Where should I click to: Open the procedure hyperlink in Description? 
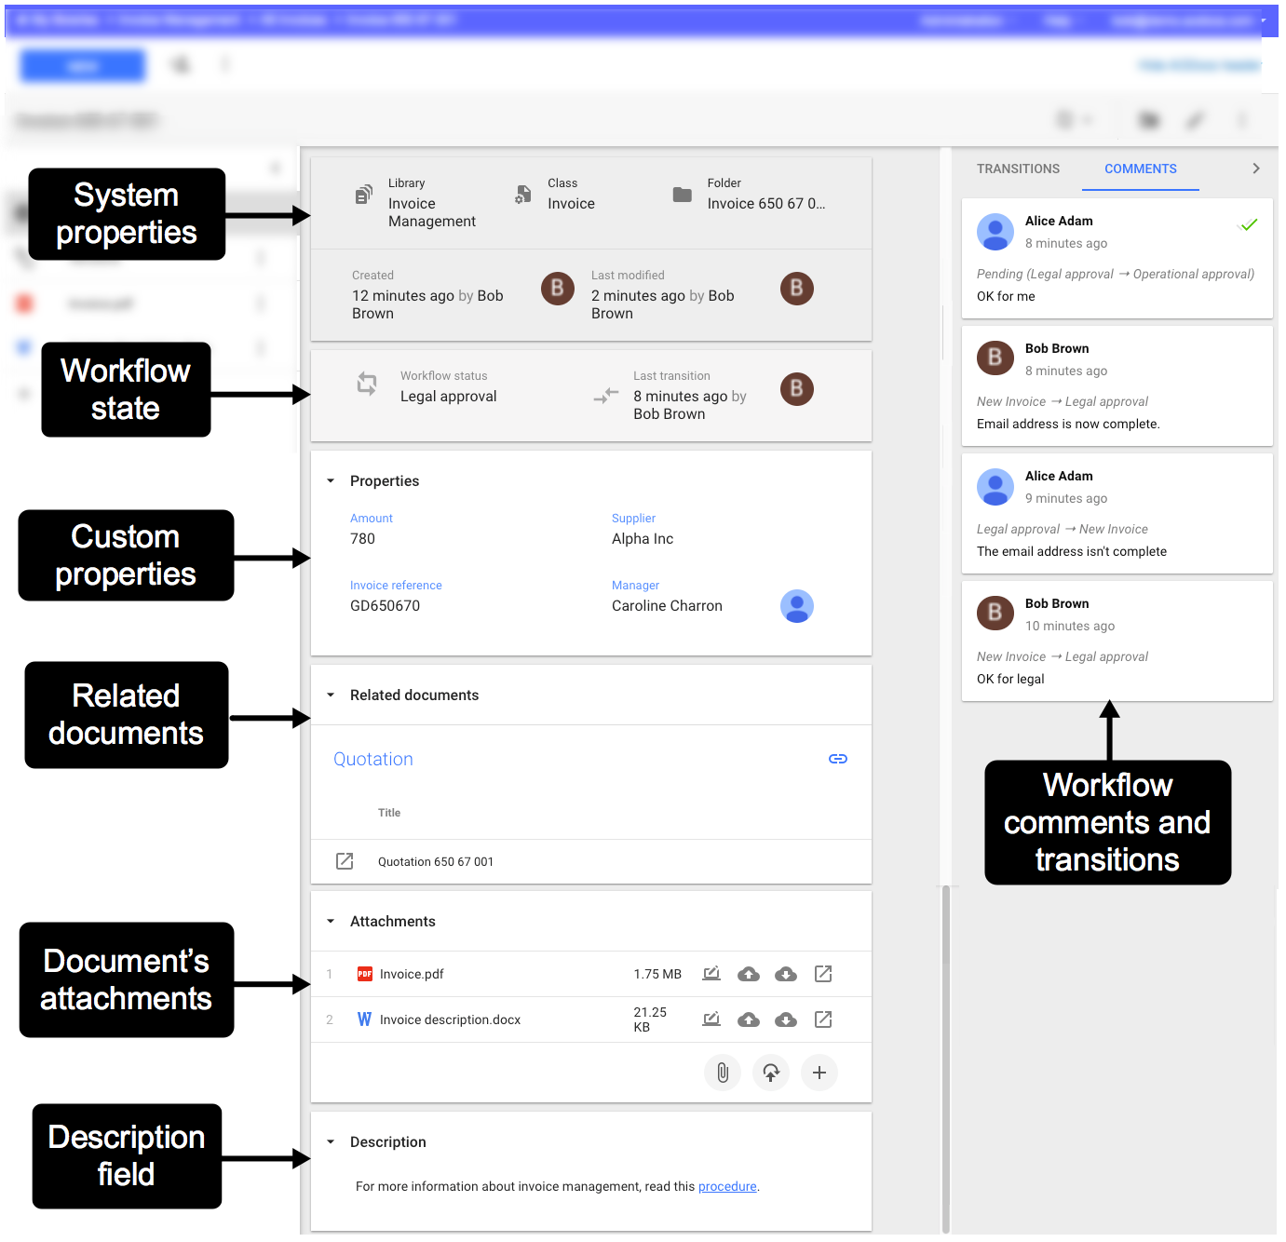point(726,1186)
